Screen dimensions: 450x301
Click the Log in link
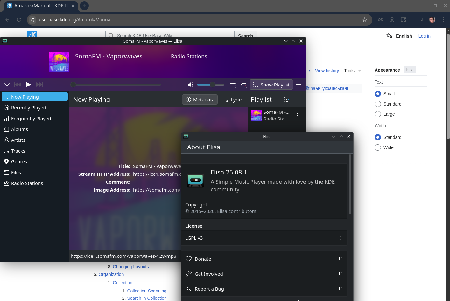click(x=424, y=36)
